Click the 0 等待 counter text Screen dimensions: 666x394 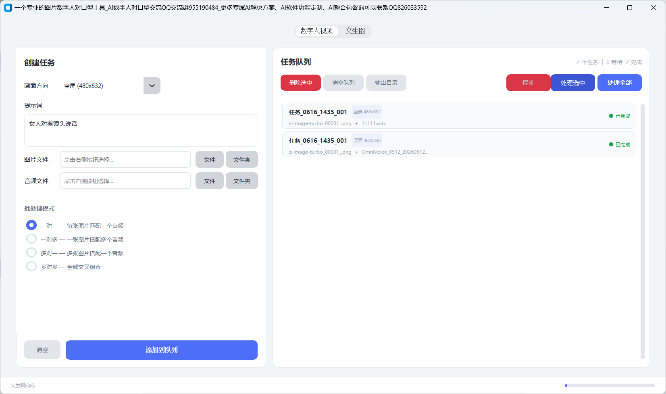[614, 62]
